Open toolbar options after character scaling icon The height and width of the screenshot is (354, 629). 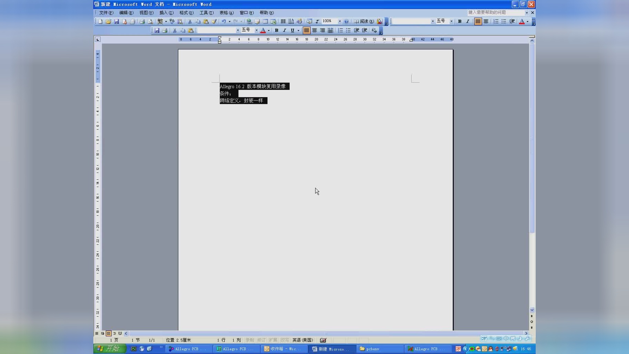click(x=381, y=31)
